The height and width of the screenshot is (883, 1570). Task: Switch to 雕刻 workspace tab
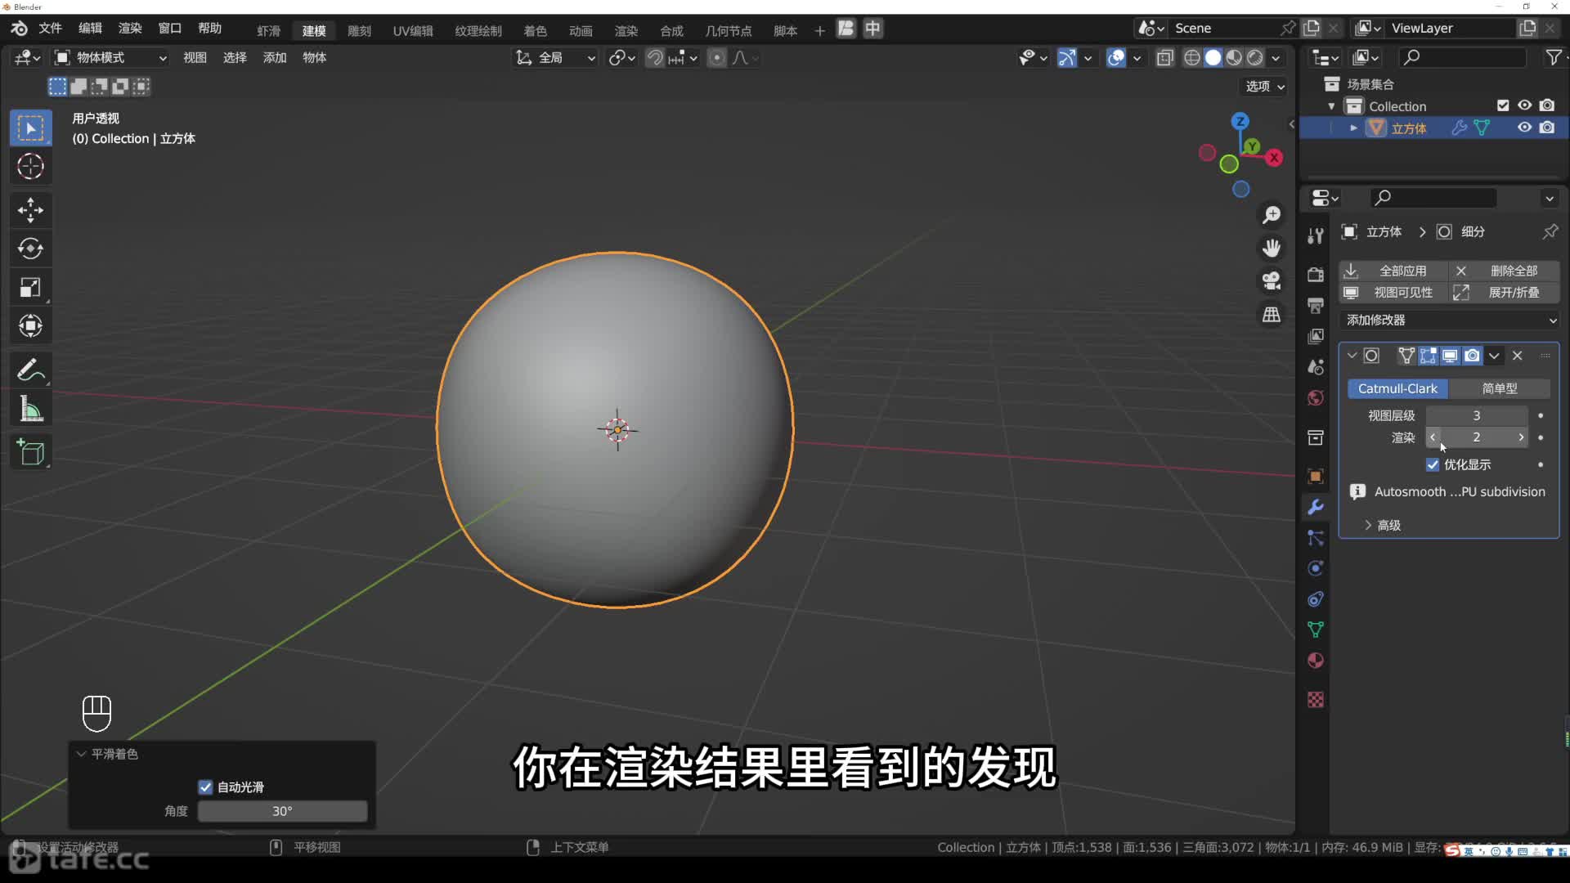click(x=359, y=31)
